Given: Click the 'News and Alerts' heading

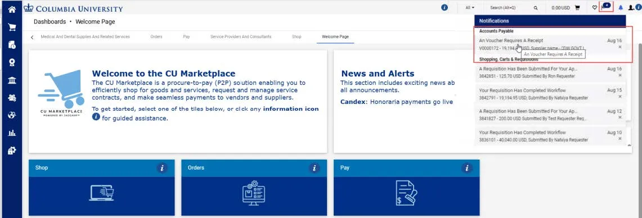Looking at the screenshot, I should click(378, 74).
